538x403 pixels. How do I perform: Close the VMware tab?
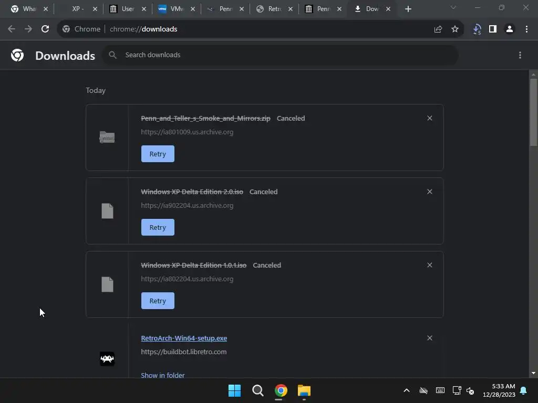click(193, 9)
